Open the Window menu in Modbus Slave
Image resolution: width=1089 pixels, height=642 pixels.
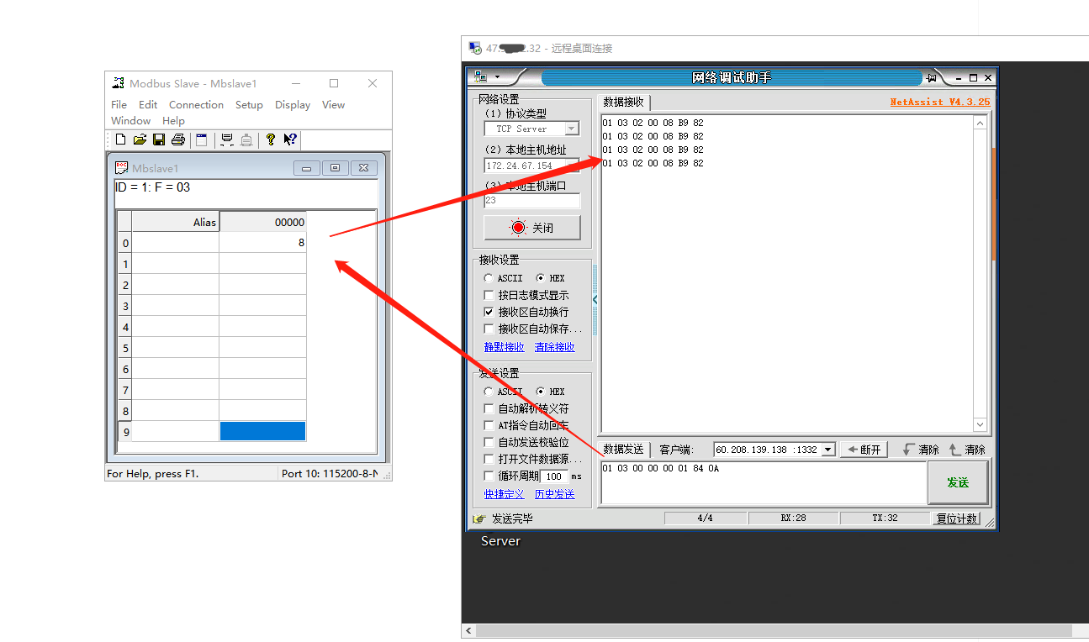pyautogui.click(x=130, y=121)
